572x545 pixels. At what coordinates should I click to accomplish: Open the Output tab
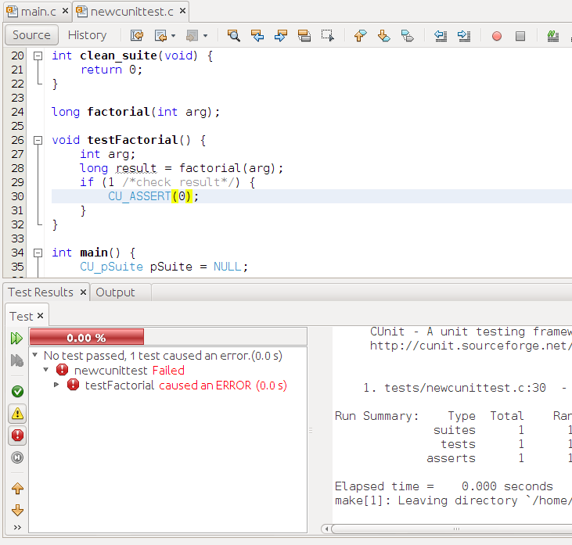coord(115,292)
